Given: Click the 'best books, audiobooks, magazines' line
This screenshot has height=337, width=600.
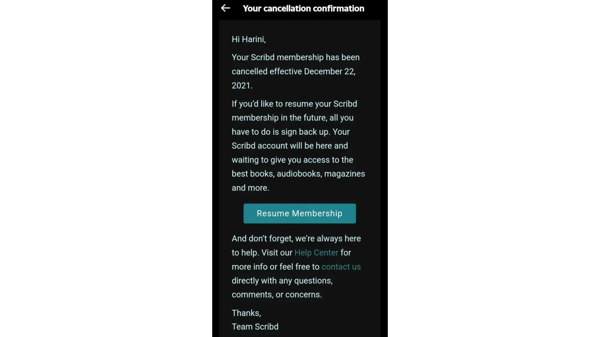Looking at the screenshot, I should pos(298,174).
